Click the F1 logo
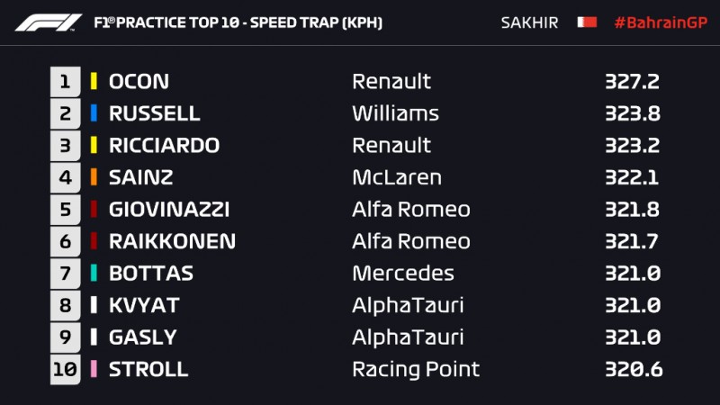 tap(49, 22)
